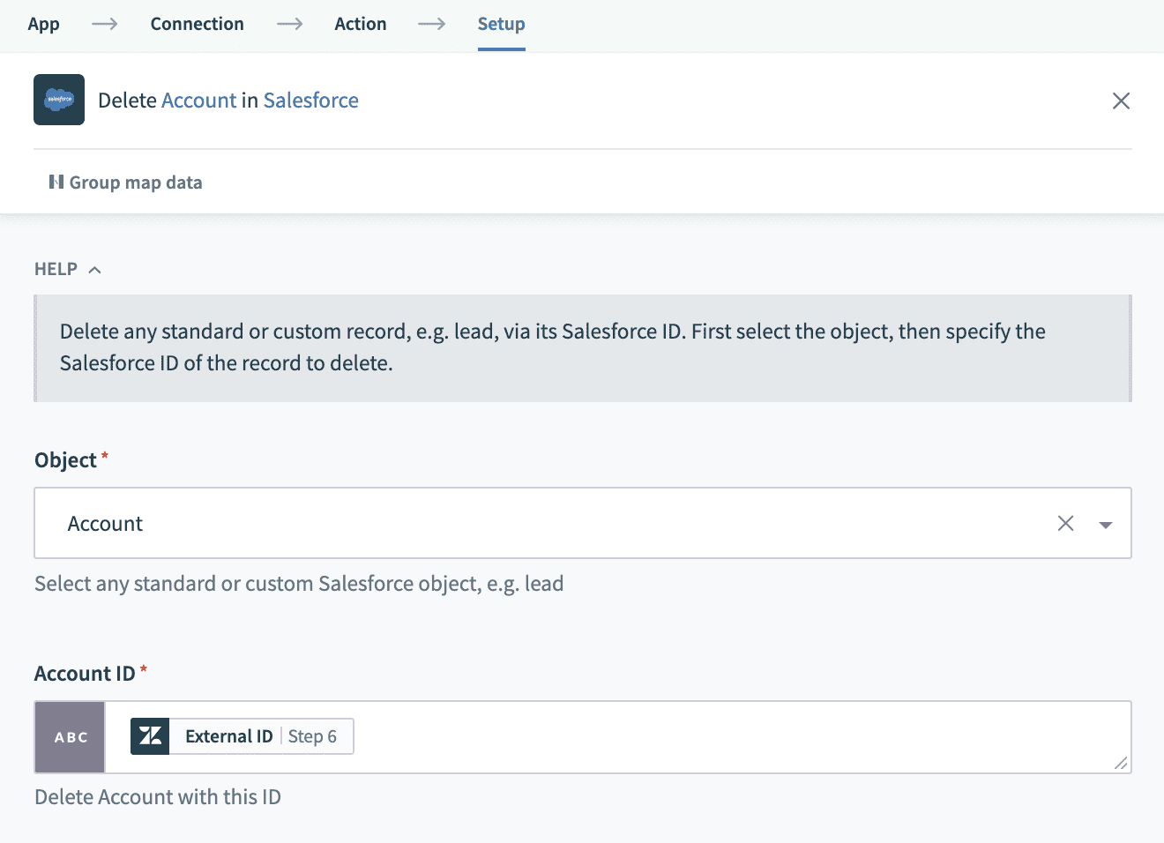
Task: Click the Zendesk icon in the data pill
Action: pos(150,736)
